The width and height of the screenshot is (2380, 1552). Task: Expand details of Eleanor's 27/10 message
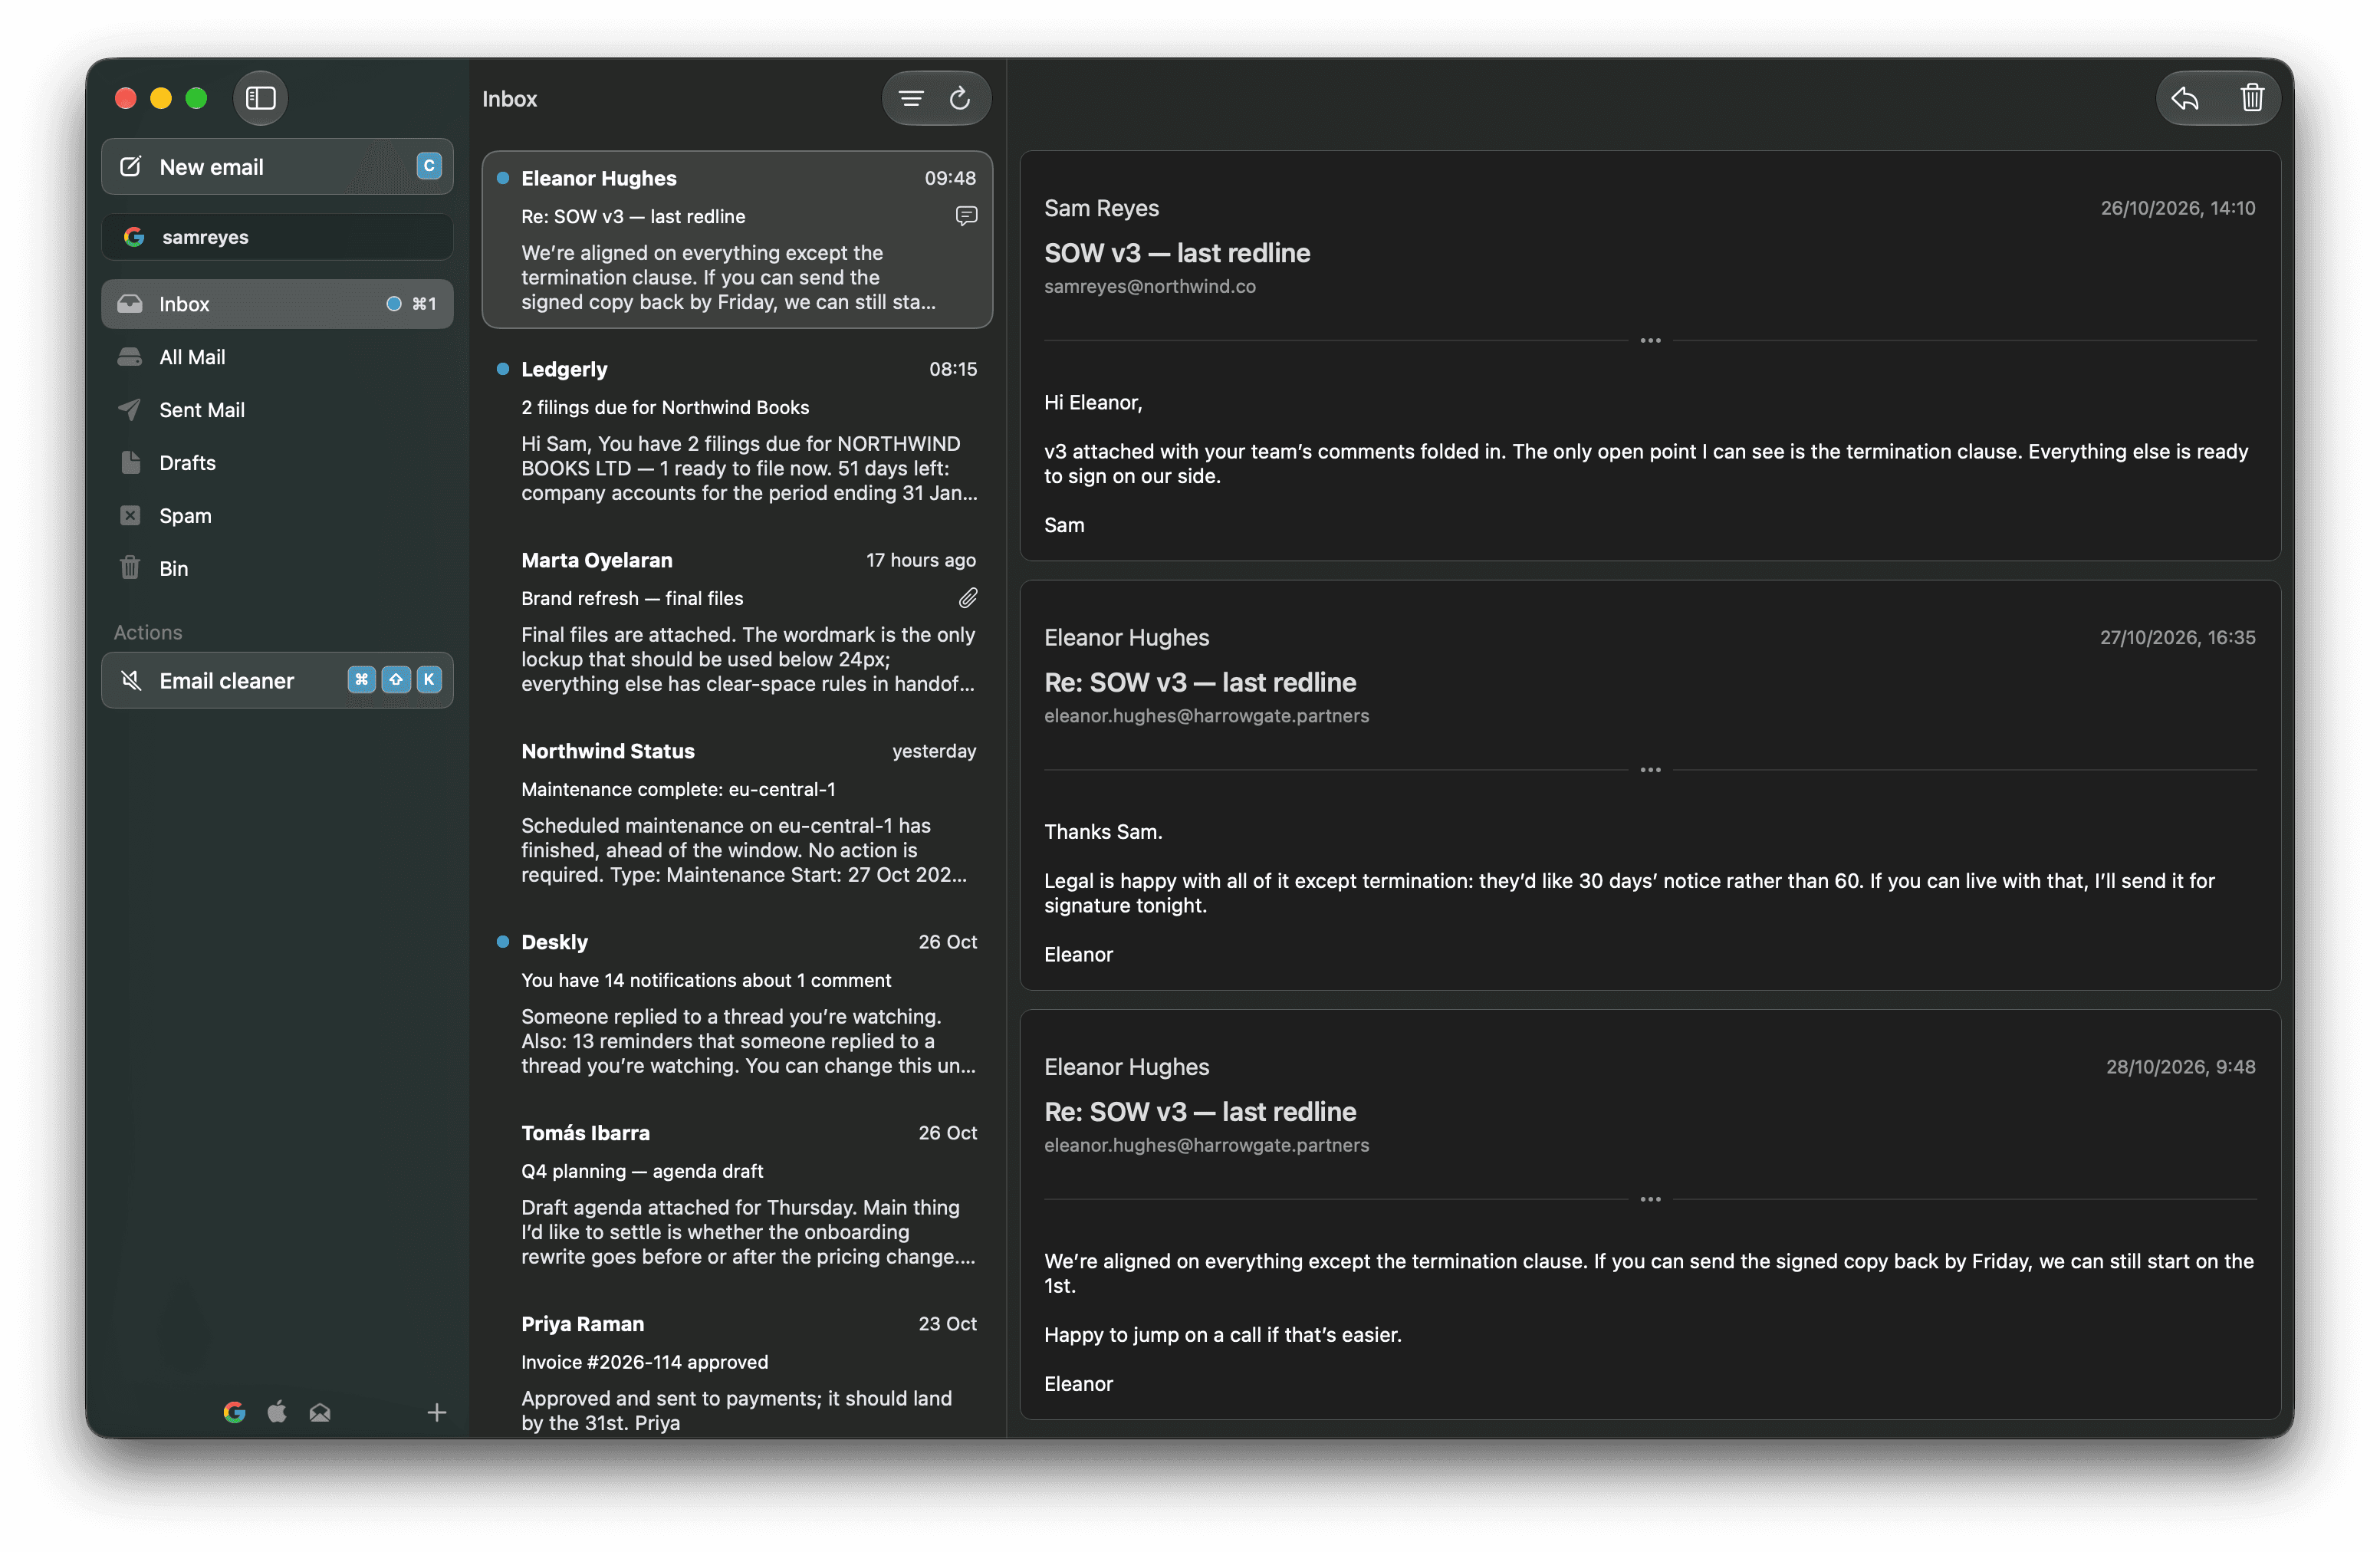1650,770
